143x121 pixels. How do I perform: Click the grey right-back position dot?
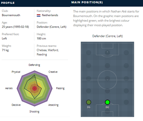tap(126, 102)
